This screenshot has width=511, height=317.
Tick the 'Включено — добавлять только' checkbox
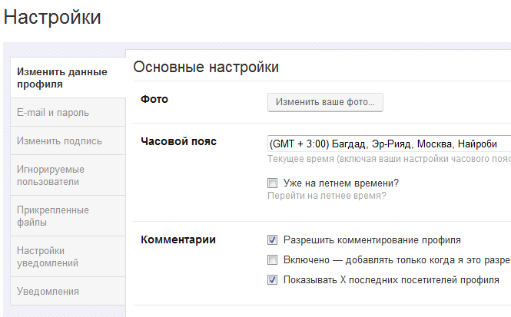tap(272, 259)
